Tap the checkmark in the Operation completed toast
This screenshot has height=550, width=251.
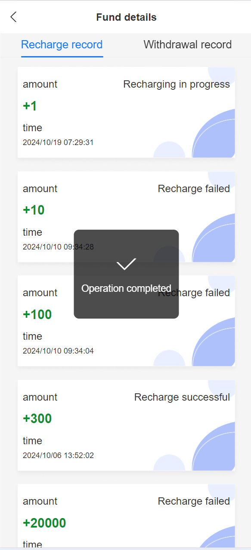(x=126, y=264)
